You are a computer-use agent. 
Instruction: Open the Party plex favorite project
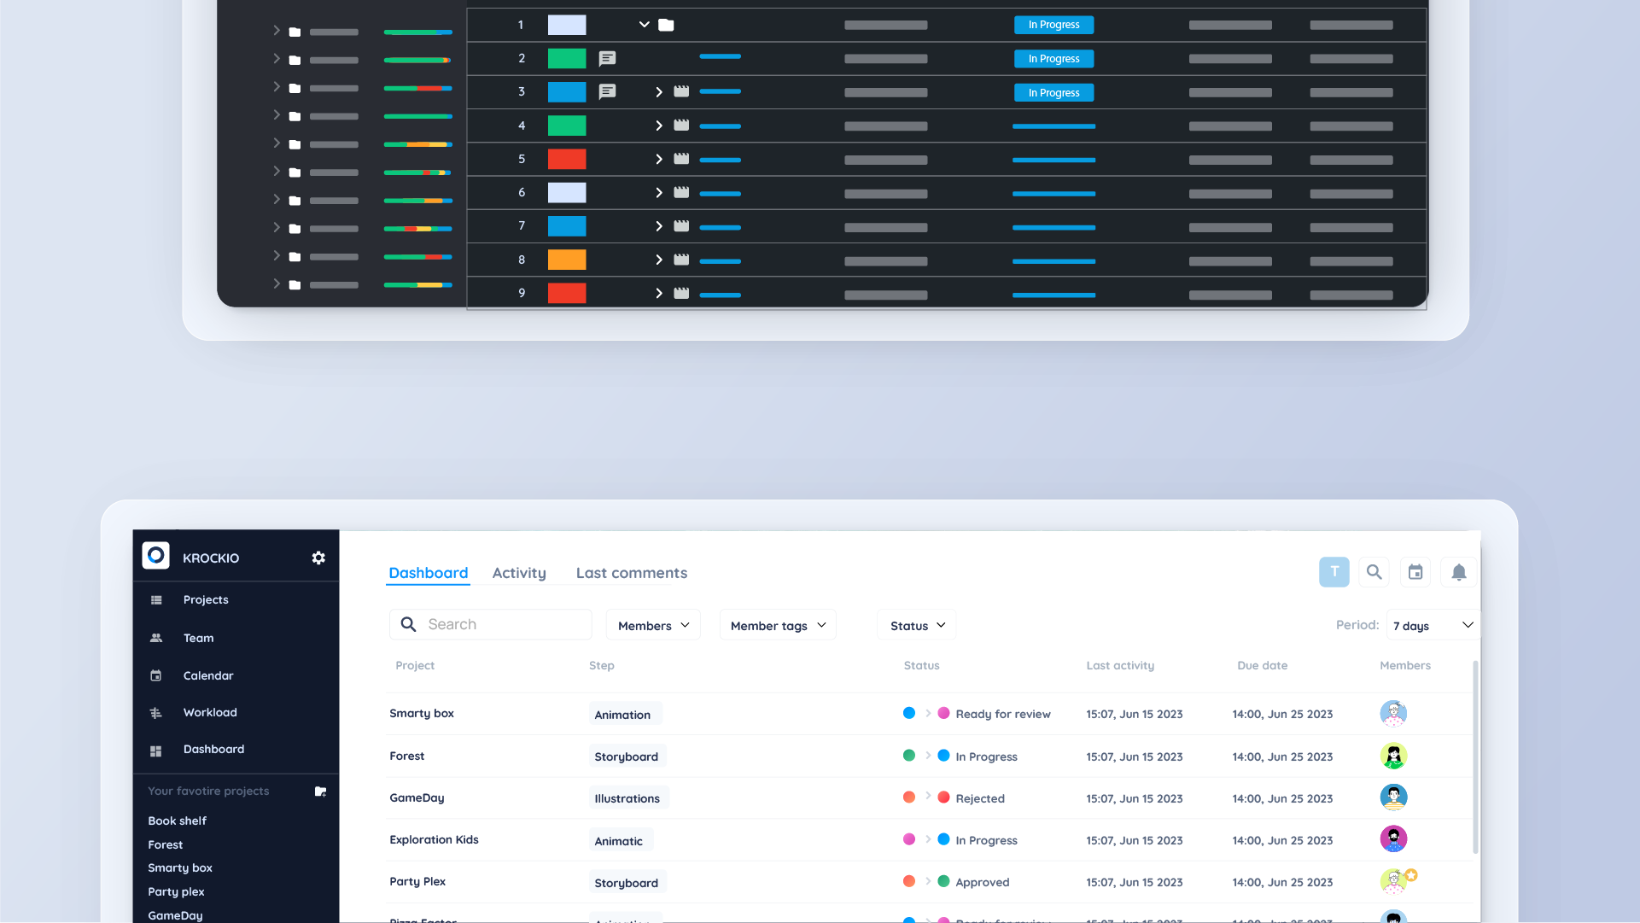click(176, 891)
